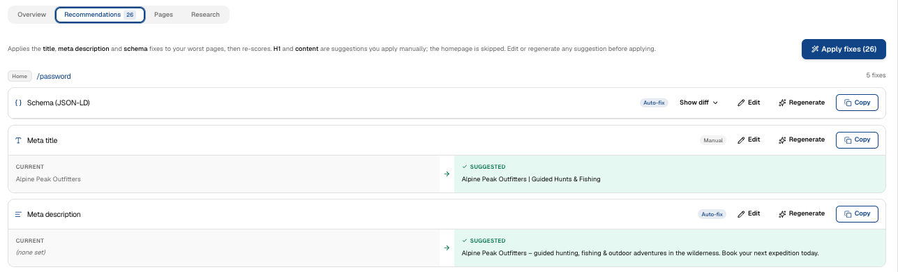
Task: Click the Manual badge on Meta title
Action: 713,140
